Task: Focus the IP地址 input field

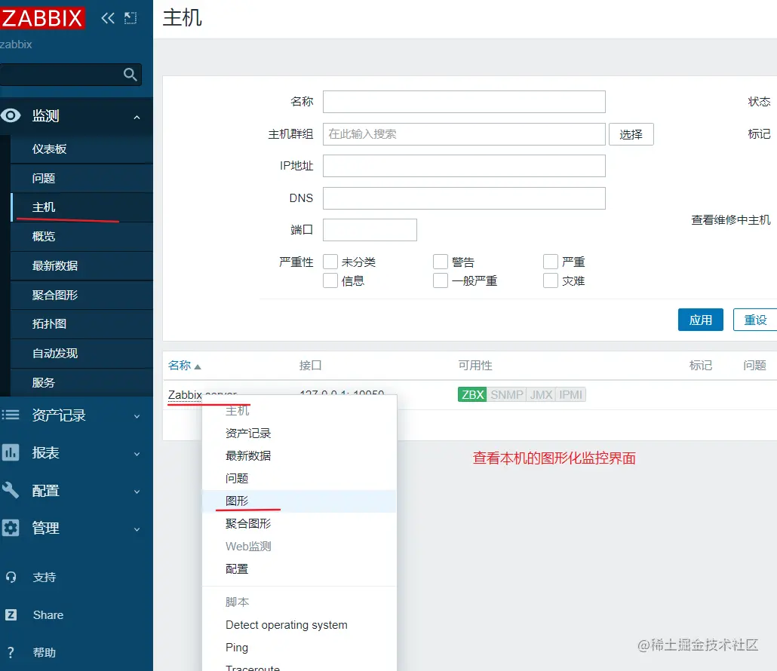Action: (464, 166)
